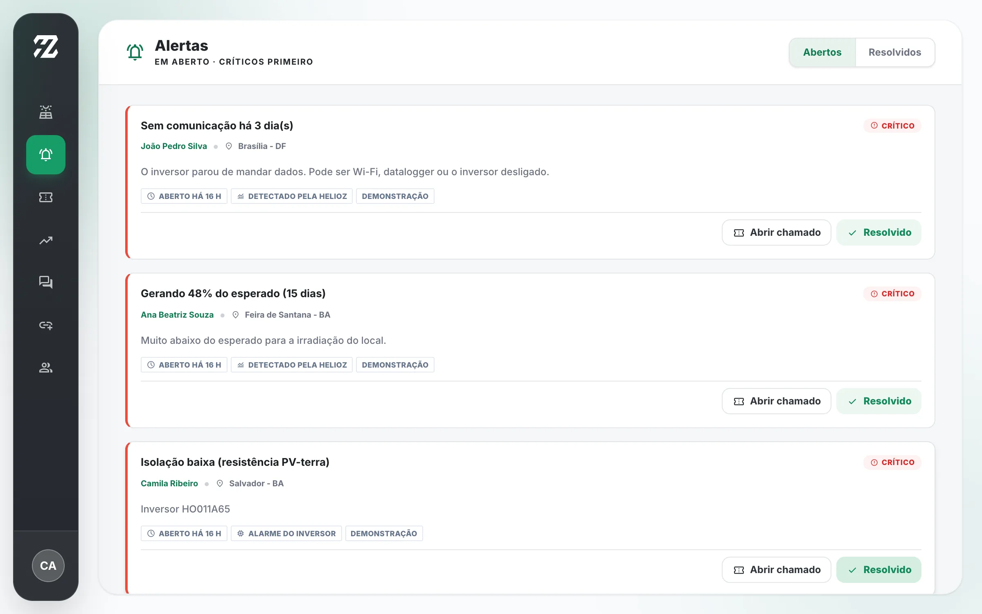Open João Pedro Silva client link
The image size is (982, 614).
click(x=174, y=146)
